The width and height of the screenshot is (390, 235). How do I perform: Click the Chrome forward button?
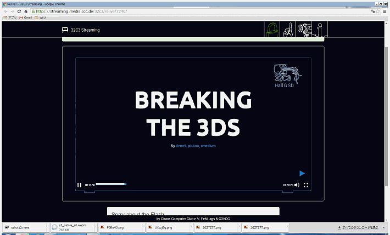click(x=13, y=12)
